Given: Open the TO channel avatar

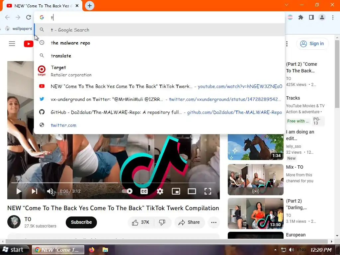Looking at the screenshot, I should 14,222.
